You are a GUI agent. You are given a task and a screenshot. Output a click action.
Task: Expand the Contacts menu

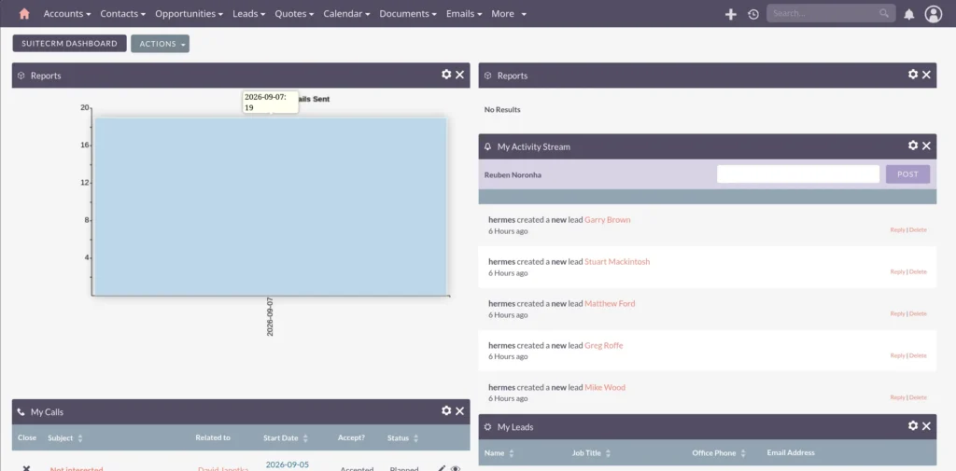click(123, 13)
